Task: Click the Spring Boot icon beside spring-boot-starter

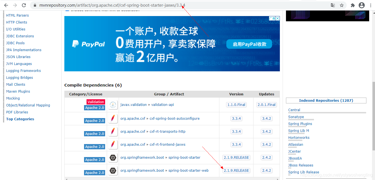Action: [x=113, y=158]
